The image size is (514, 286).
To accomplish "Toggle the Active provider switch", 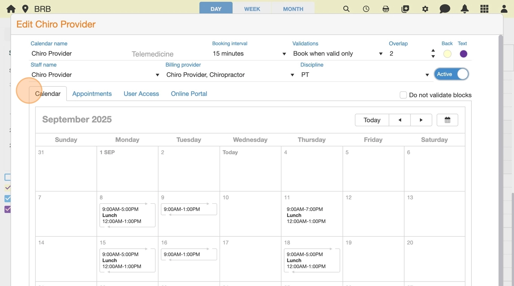I will point(451,74).
